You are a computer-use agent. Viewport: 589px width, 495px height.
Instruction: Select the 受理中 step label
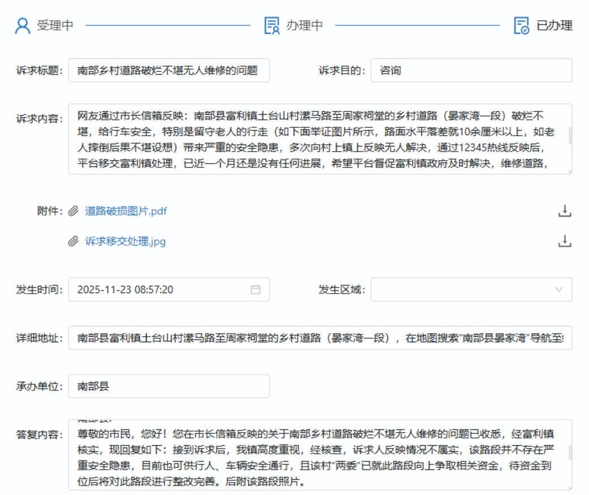coord(55,26)
